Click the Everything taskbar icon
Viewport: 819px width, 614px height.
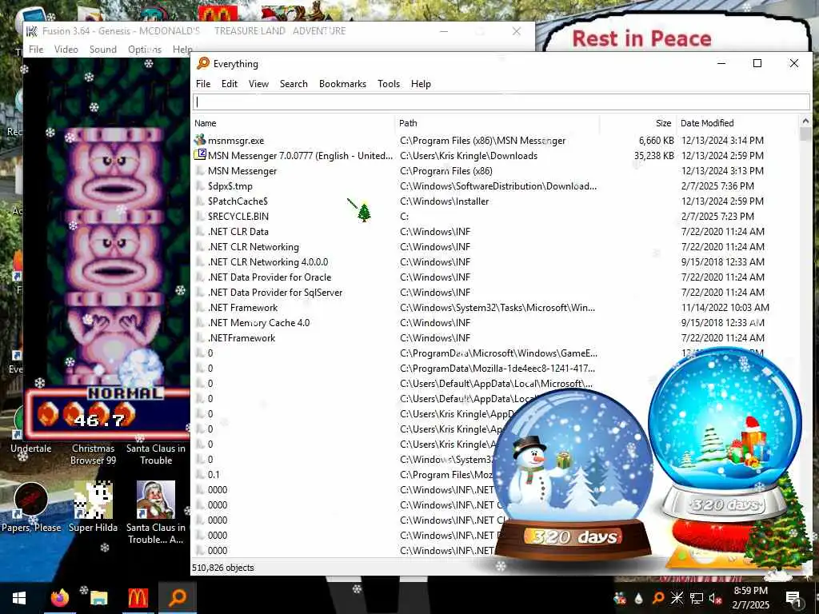(x=178, y=598)
